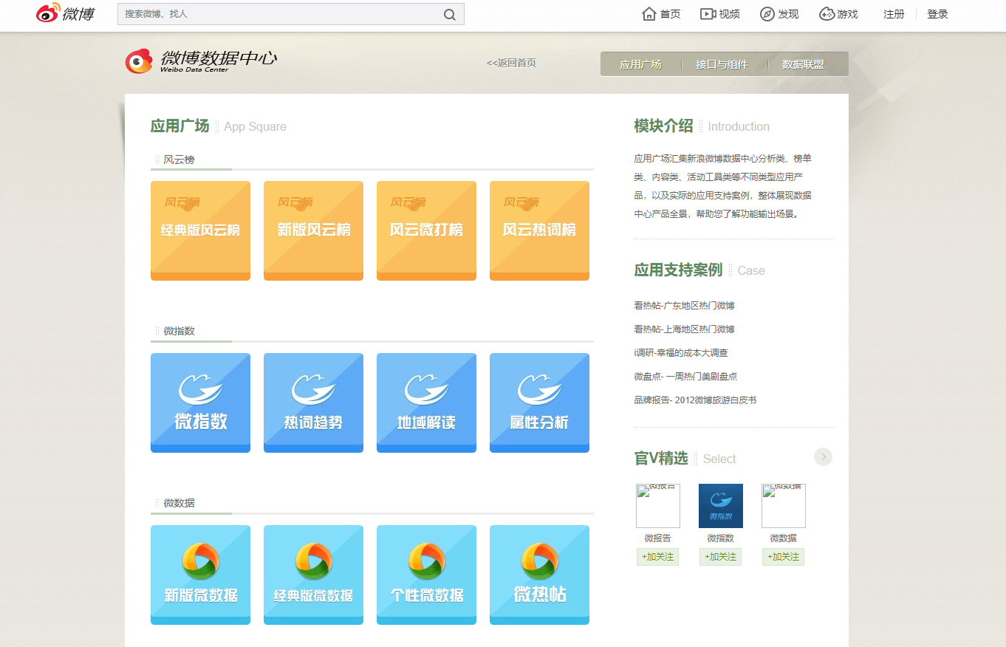Open the 属性分析 tile
Screen dimensions: 1006x647
[x=539, y=403]
